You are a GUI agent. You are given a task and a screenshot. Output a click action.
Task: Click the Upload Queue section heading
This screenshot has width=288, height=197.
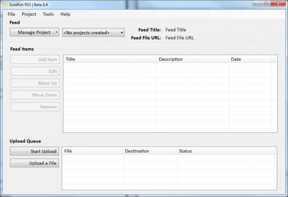[x=25, y=141]
